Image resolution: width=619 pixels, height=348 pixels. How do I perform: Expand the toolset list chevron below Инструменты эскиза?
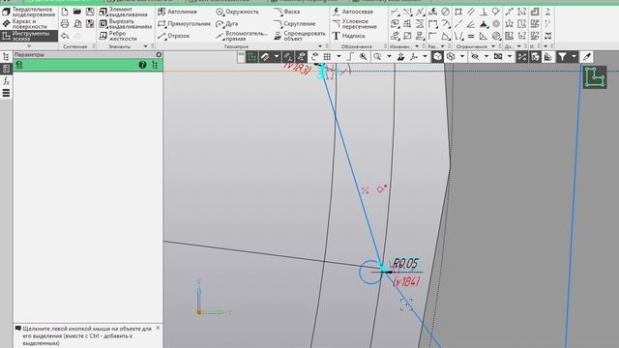(29, 46)
